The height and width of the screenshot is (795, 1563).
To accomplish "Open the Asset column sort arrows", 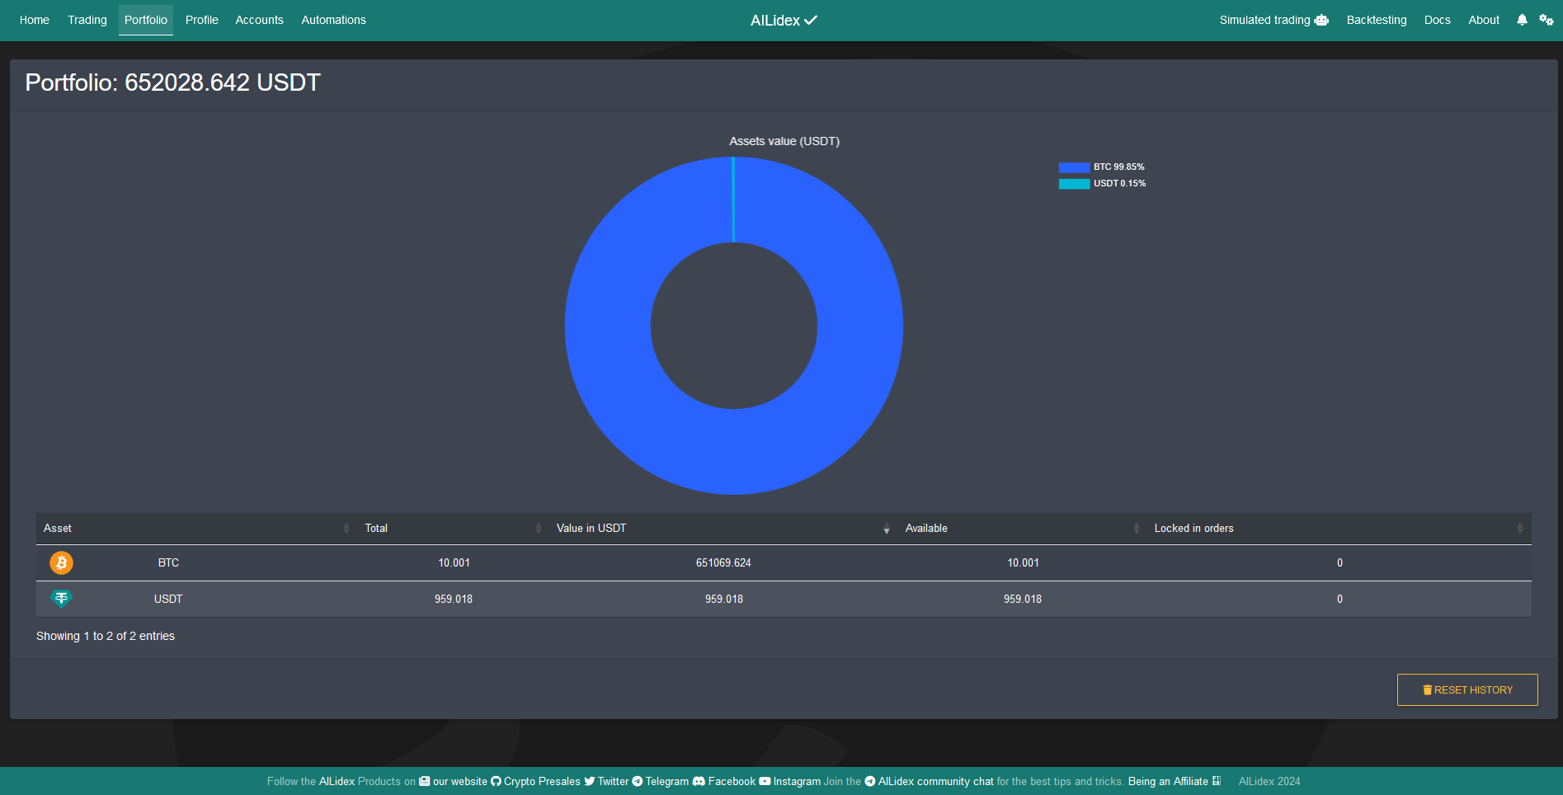I will 346,529.
